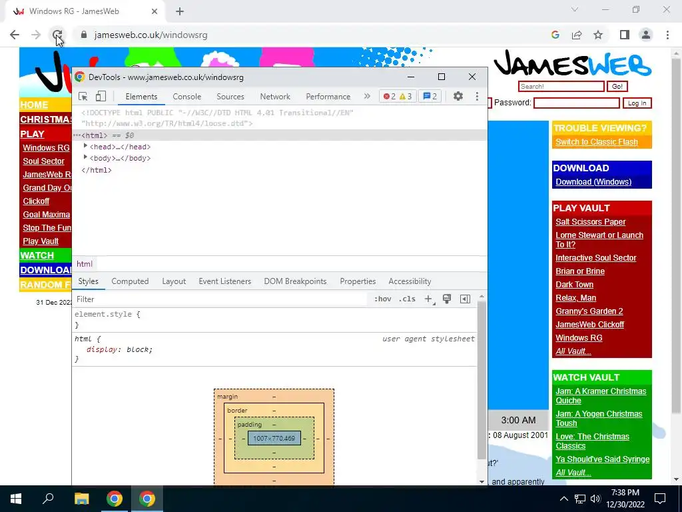Screen dimensions: 682x512
Task: Click the JamesWeb Search! field
Action: pos(561,86)
